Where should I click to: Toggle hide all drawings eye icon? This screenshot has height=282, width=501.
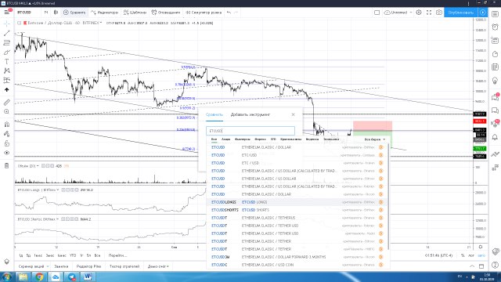coord(7,153)
